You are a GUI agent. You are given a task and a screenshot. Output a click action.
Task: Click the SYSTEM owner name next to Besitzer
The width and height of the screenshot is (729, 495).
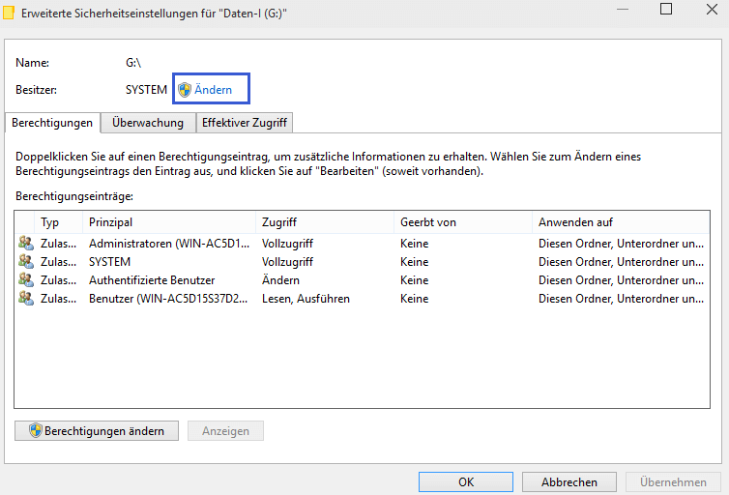(x=146, y=89)
